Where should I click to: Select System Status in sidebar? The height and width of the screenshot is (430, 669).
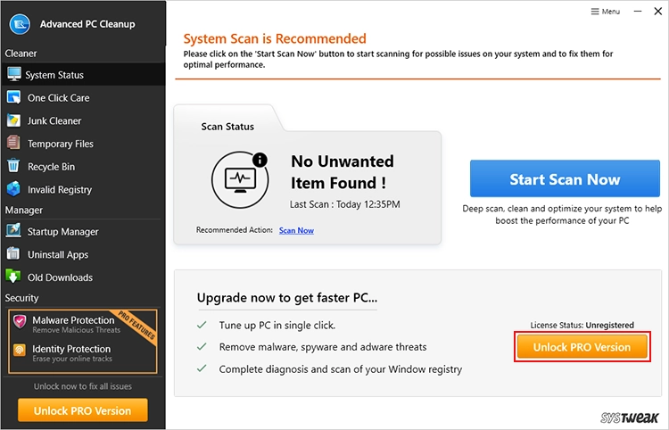[83, 75]
